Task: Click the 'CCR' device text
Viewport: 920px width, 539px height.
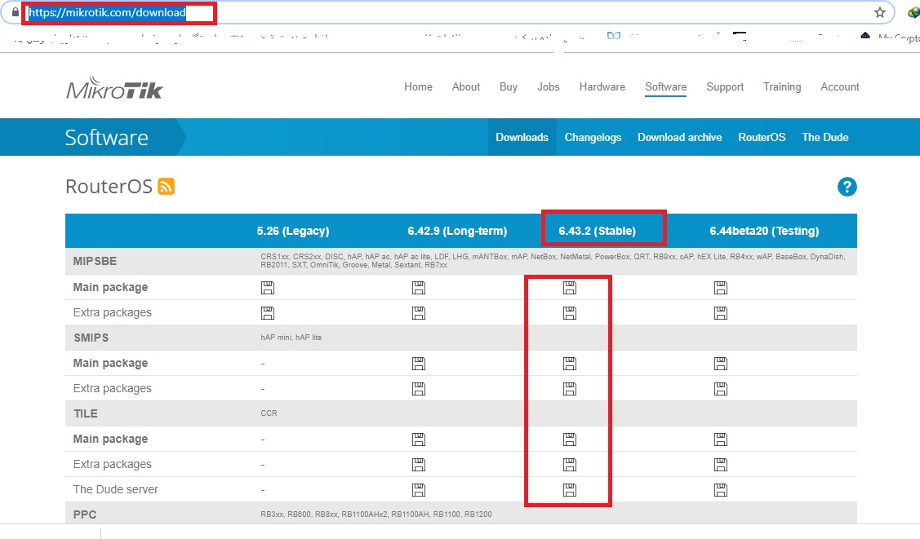Action: pyautogui.click(x=269, y=413)
